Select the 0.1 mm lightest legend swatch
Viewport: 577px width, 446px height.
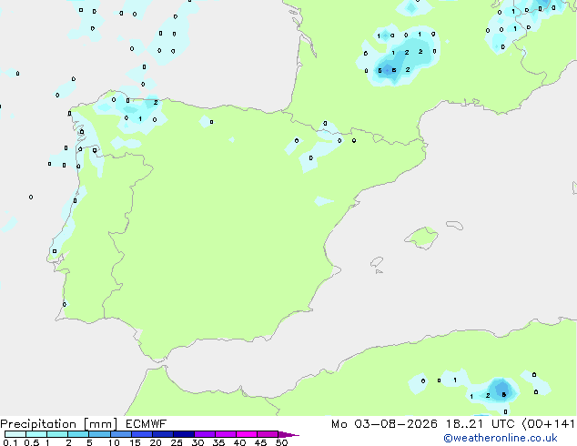15,434
